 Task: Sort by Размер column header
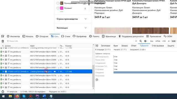78,46
